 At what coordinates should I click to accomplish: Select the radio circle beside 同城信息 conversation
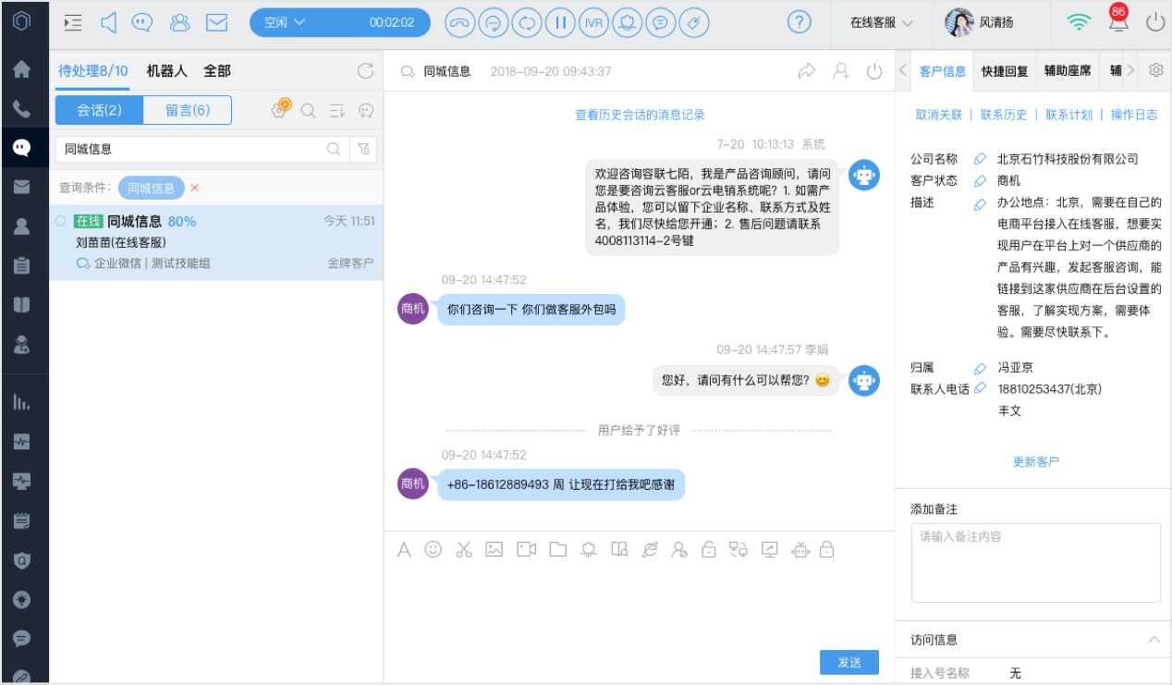click(61, 221)
